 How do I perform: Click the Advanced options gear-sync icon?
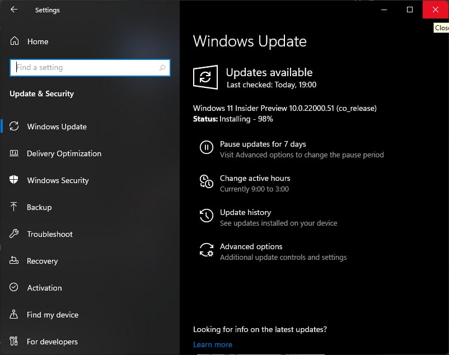pos(207,250)
